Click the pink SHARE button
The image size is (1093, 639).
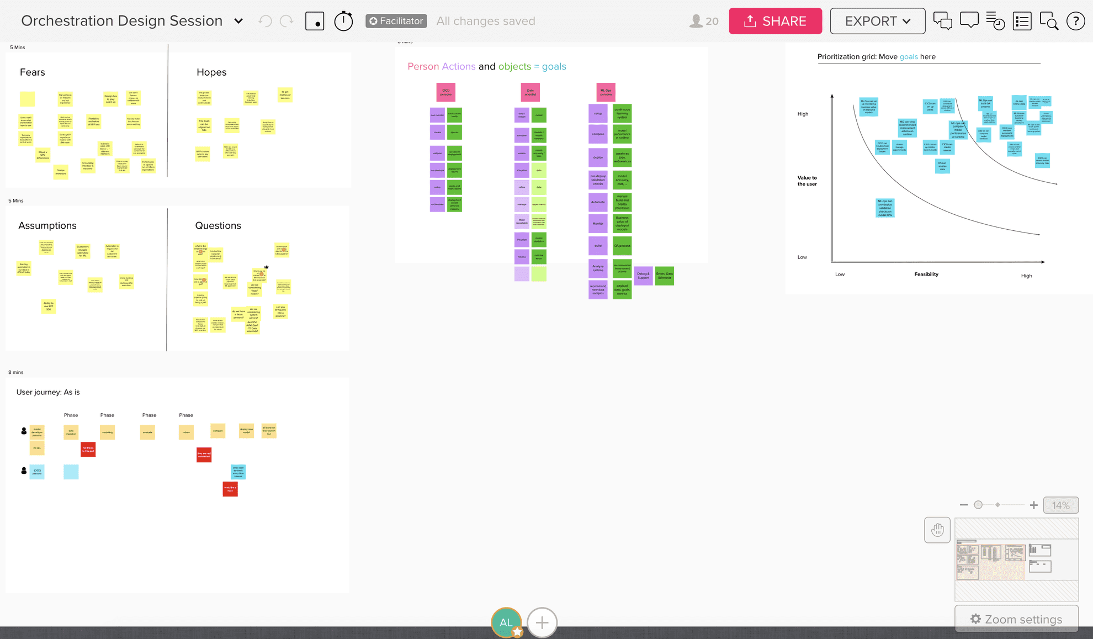point(775,21)
